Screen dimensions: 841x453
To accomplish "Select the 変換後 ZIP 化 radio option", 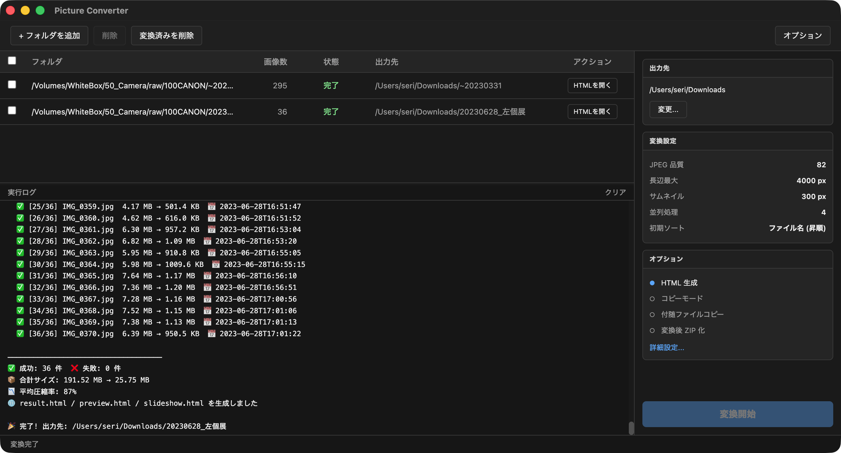I will coord(653,330).
